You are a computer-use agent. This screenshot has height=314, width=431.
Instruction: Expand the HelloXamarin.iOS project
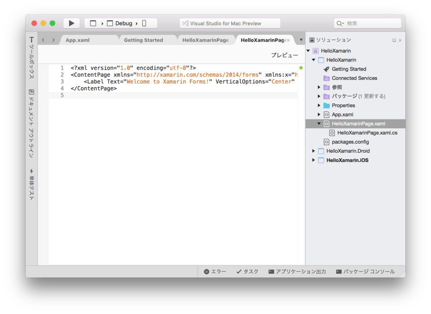(313, 160)
